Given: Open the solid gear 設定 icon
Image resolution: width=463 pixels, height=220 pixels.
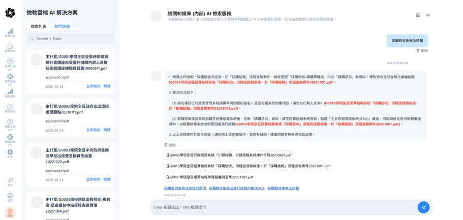Looking at the screenshot, I should (x=10, y=152).
